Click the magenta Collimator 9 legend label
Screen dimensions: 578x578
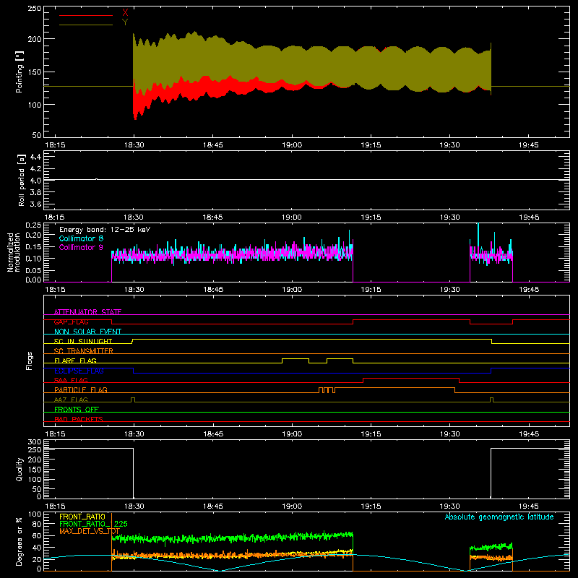pos(81,247)
